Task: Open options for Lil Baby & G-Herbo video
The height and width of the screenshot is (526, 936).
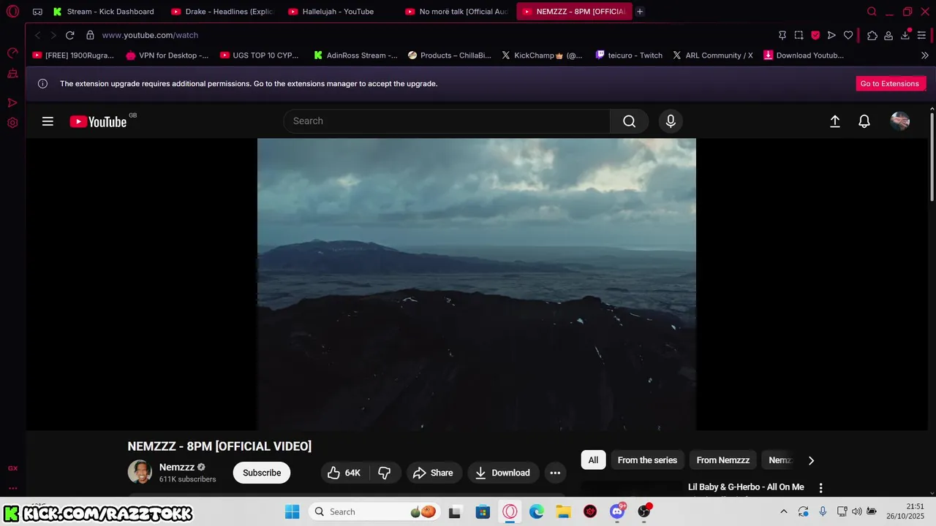Action: 820,487
